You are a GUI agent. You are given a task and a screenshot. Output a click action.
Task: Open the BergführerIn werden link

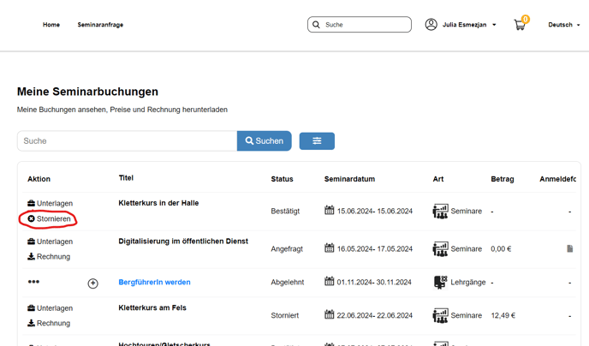(154, 282)
